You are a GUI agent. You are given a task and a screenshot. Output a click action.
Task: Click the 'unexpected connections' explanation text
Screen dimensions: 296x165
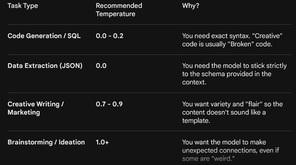click(x=231, y=151)
